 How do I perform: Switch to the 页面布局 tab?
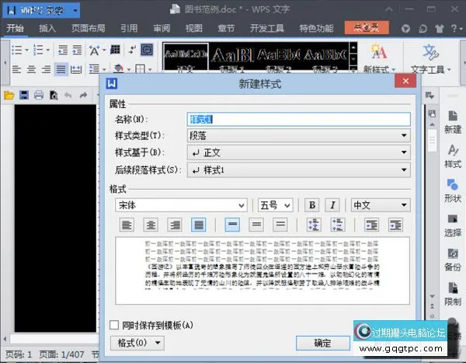(89, 28)
